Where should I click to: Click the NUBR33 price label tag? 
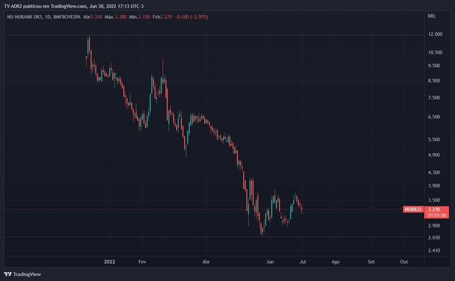413,209
